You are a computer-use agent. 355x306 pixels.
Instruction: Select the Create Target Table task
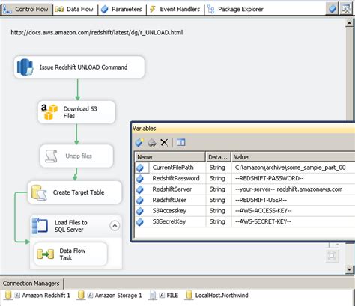click(75, 192)
